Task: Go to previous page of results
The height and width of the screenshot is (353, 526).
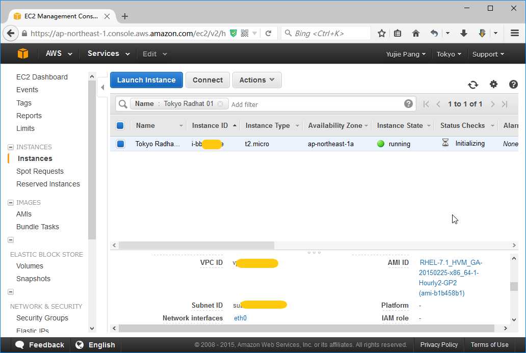Action: click(438, 104)
